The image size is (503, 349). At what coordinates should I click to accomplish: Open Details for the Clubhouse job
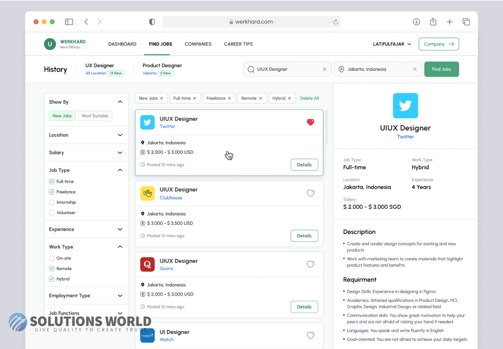(304, 236)
